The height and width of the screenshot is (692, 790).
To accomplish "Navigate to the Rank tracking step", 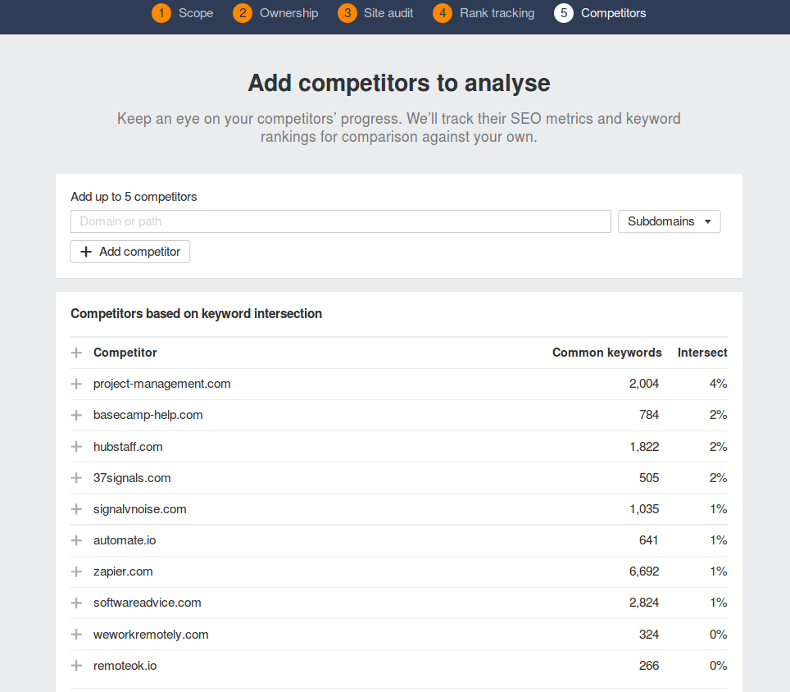I will (484, 13).
